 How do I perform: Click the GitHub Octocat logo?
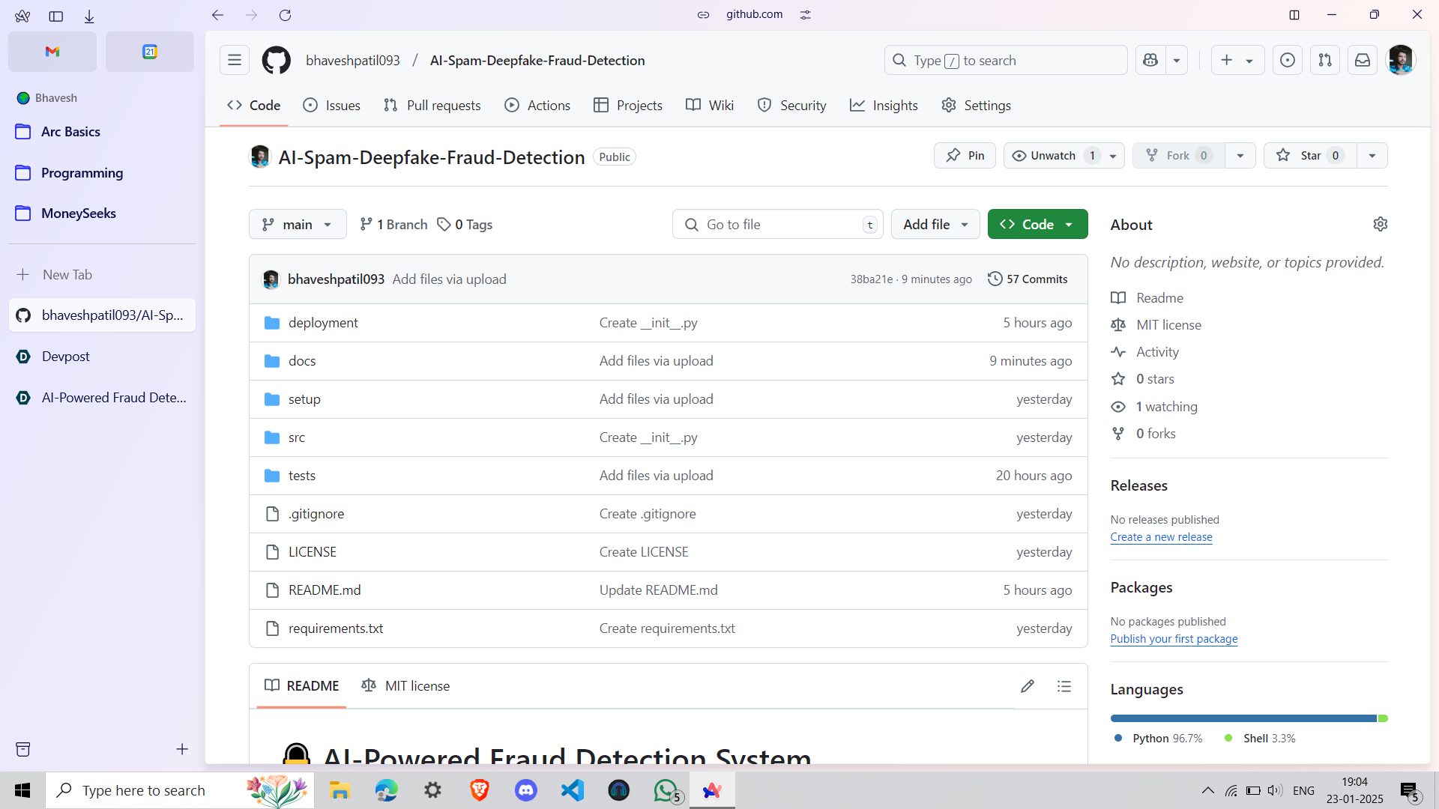276,60
